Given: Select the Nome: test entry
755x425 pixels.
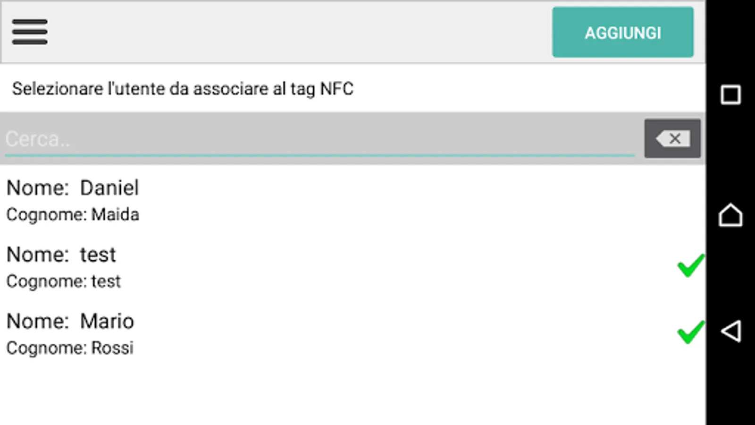Looking at the screenshot, I should coord(61,255).
